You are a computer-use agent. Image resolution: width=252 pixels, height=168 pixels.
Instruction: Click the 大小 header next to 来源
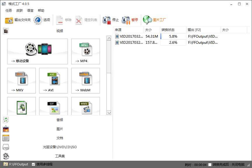pos(152,30)
